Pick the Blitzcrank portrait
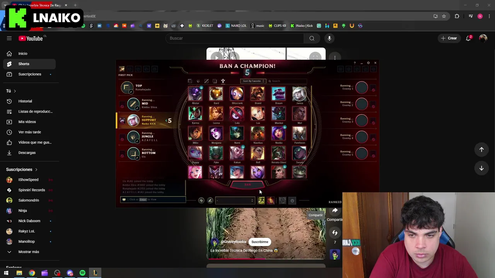Image resolution: width=495 pixels, height=278 pixels. click(x=237, y=94)
